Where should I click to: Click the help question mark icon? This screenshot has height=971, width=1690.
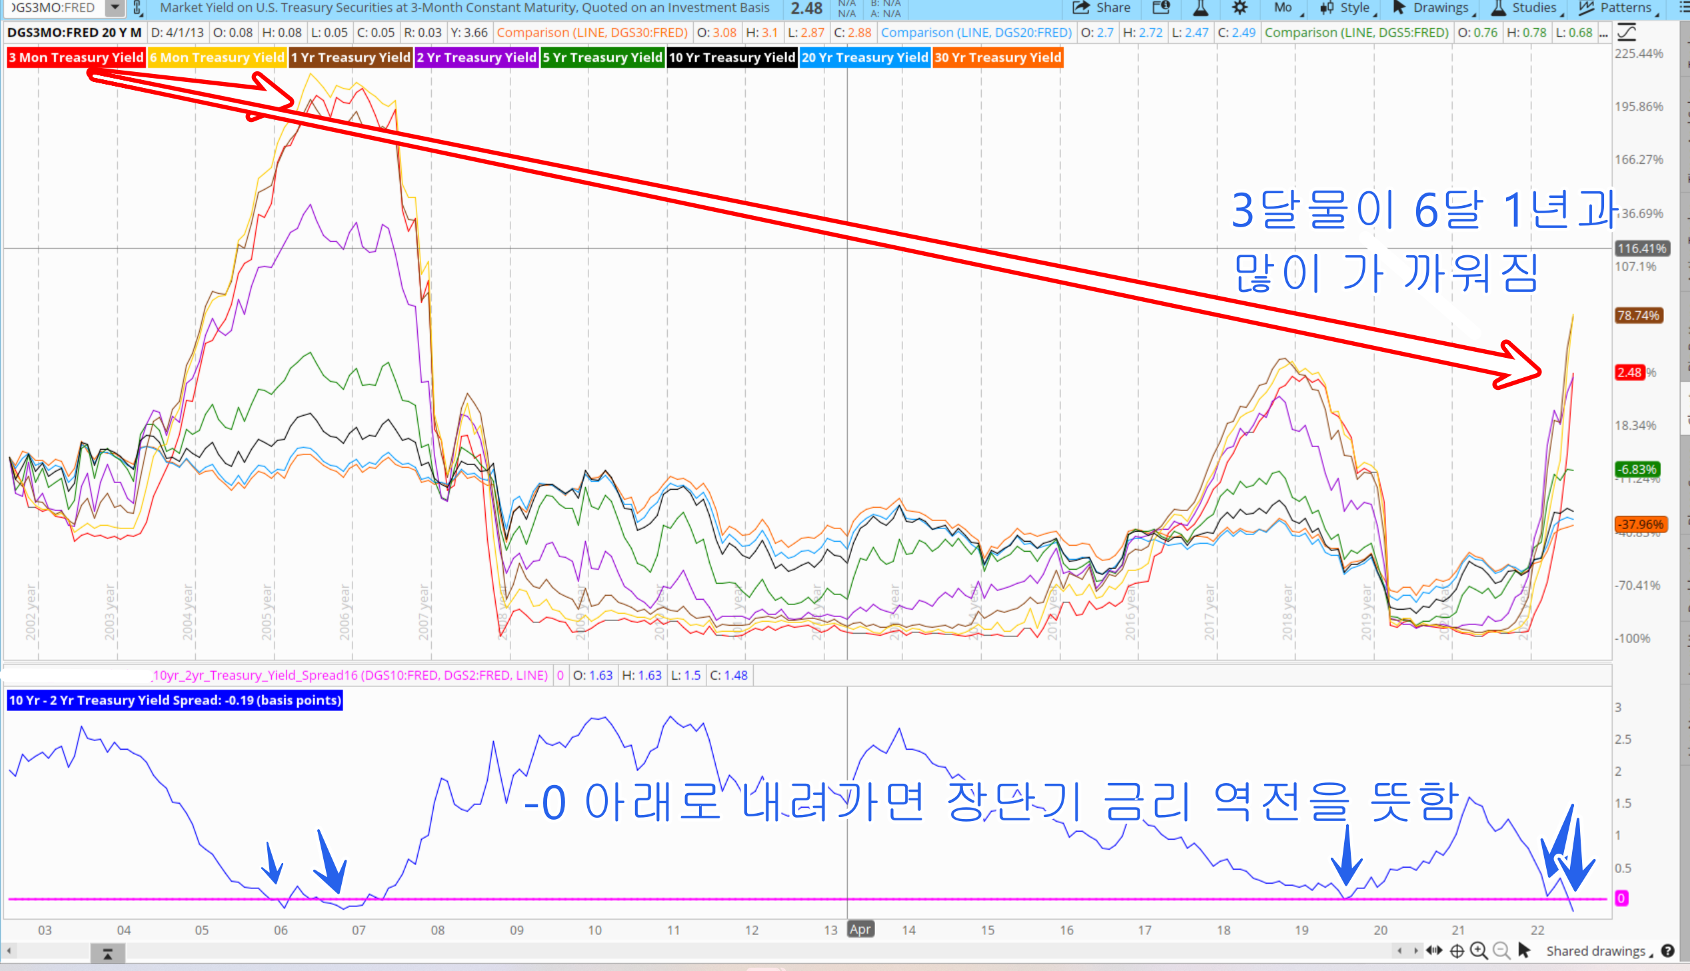tap(1669, 951)
